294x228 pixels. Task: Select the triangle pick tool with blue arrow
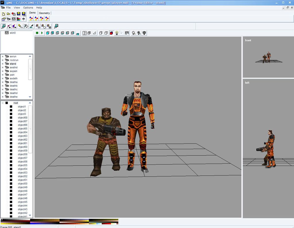point(14,26)
